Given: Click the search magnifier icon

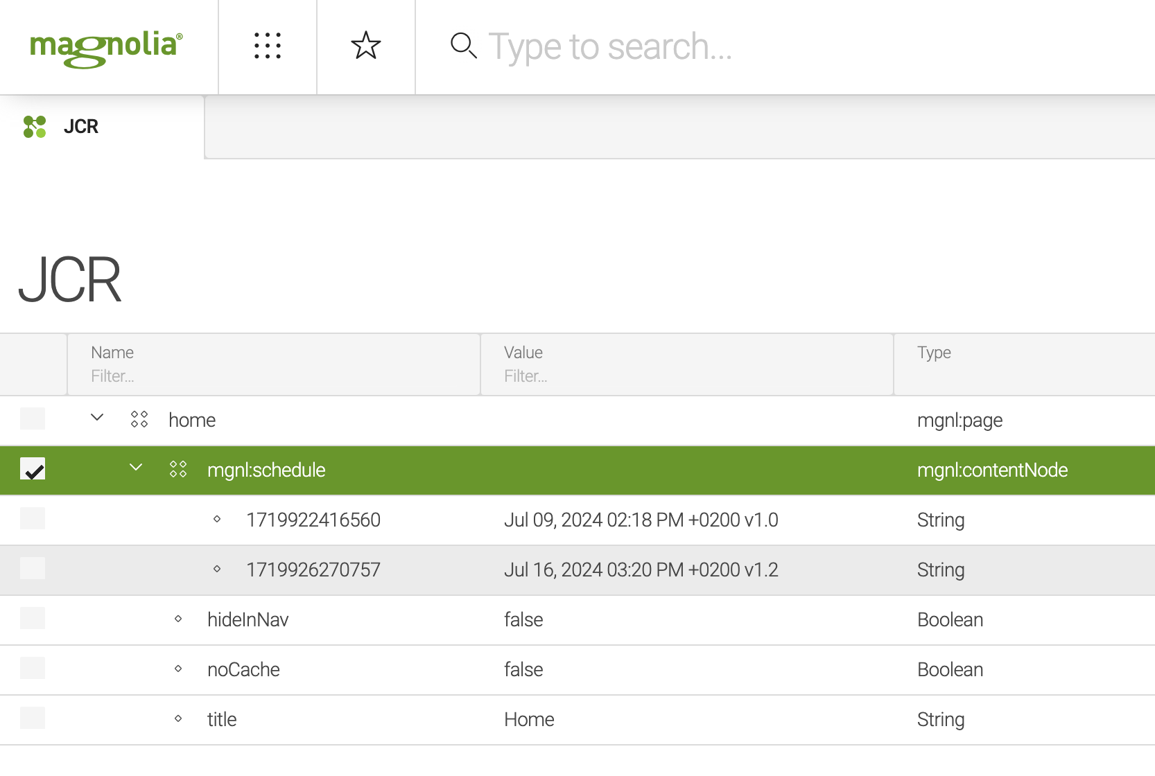Looking at the screenshot, I should coord(463,46).
